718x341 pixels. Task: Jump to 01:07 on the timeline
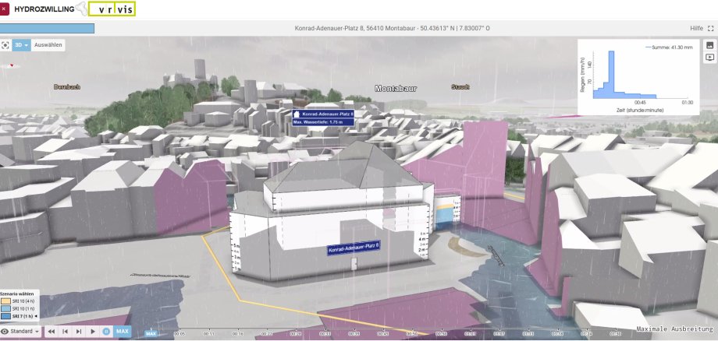pos(499,334)
